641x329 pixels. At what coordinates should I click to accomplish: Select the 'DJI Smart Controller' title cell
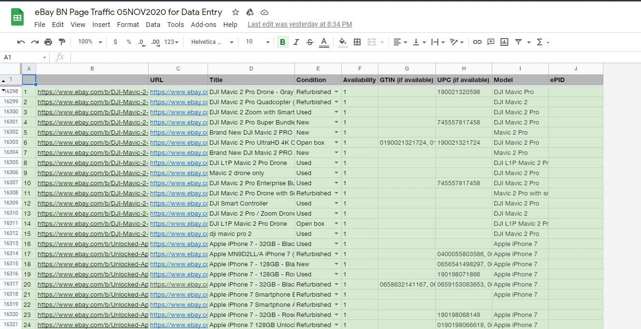coord(251,203)
